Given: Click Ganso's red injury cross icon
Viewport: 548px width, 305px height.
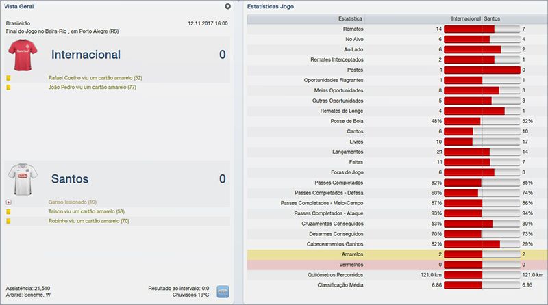Looking at the screenshot, I should [8, 202].
